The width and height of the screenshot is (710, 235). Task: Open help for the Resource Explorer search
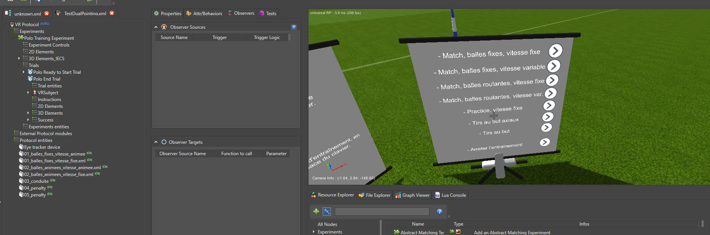440,212
